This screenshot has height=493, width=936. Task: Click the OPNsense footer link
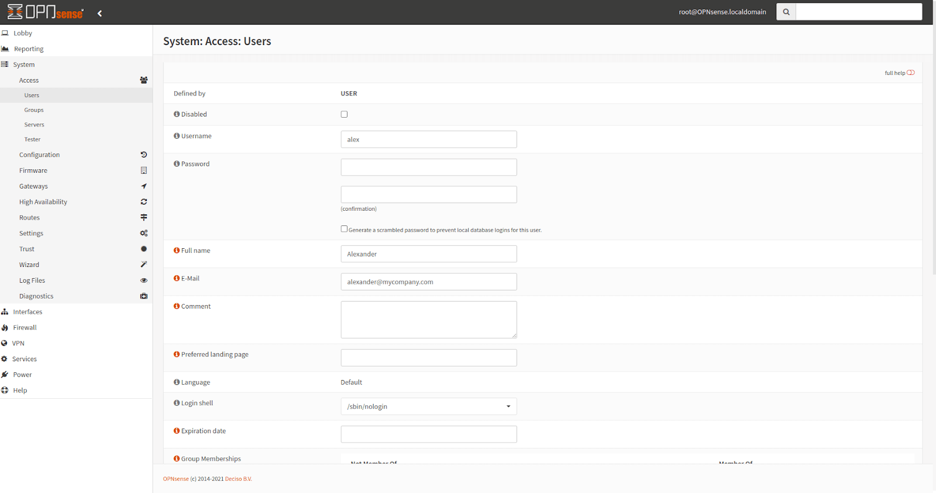pyautogui.click(x=175, y=479)
